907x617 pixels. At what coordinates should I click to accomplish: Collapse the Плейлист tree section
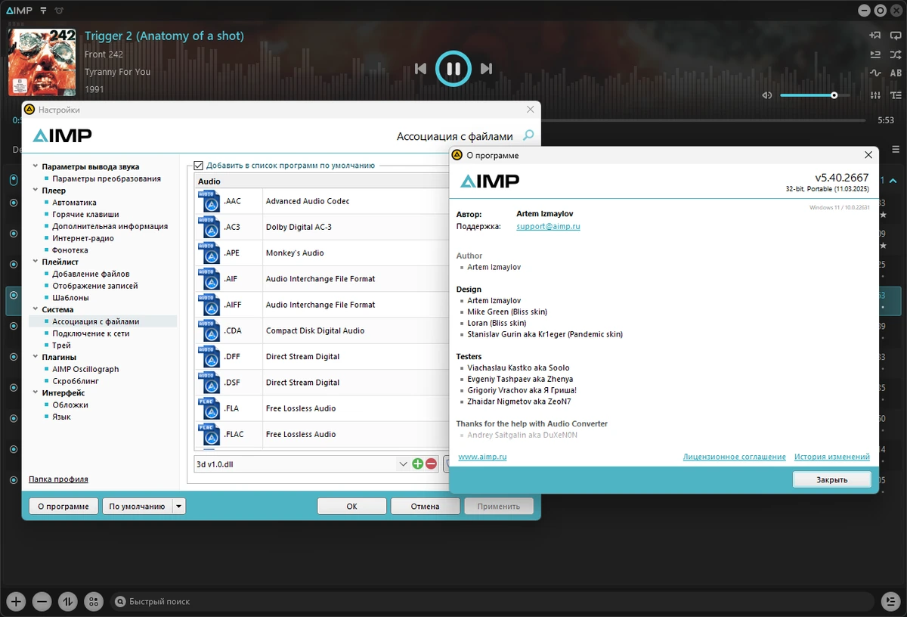coord(35,262)
